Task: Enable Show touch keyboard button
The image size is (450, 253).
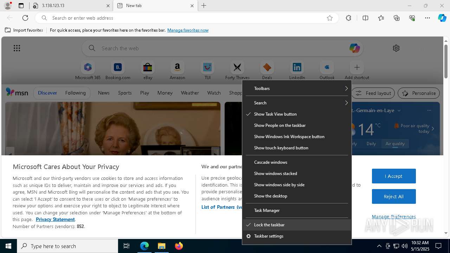Action: click(x=297, y=148)
